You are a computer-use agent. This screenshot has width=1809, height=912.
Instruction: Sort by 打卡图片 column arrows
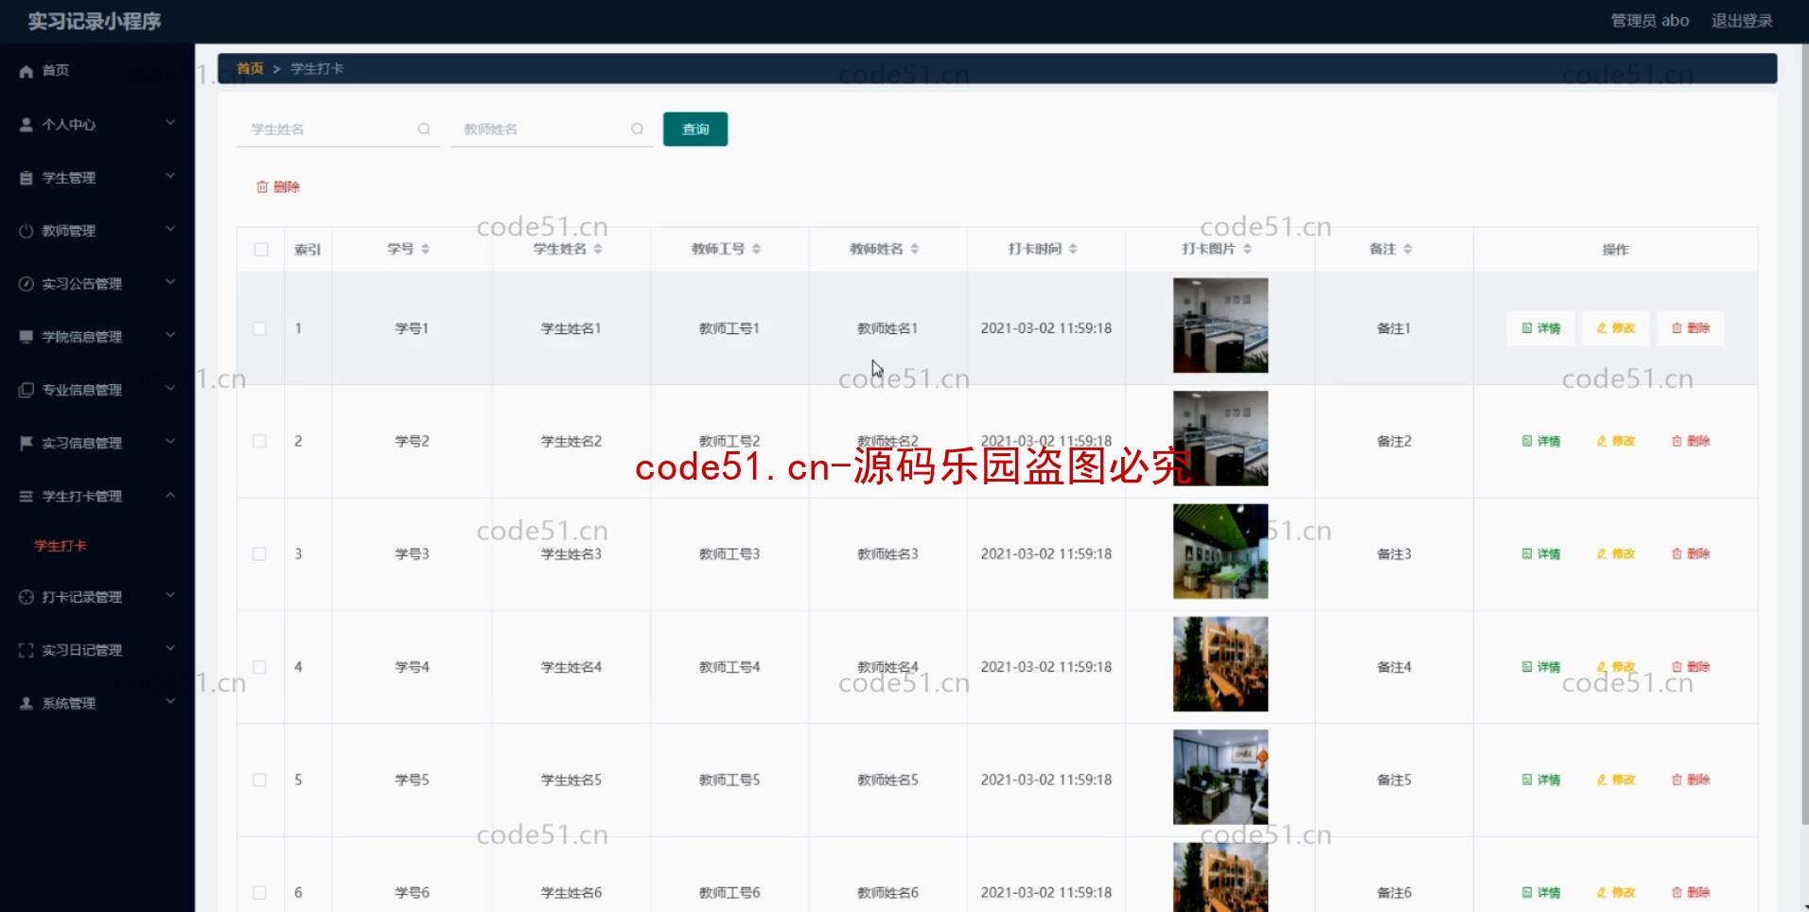(x=1247, y=249)
